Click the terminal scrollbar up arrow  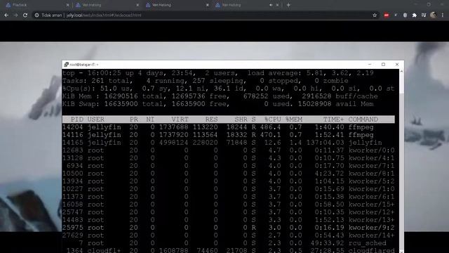401,71
